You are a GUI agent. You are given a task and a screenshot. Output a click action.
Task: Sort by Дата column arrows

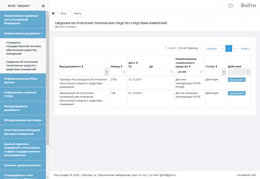point(137,63)
